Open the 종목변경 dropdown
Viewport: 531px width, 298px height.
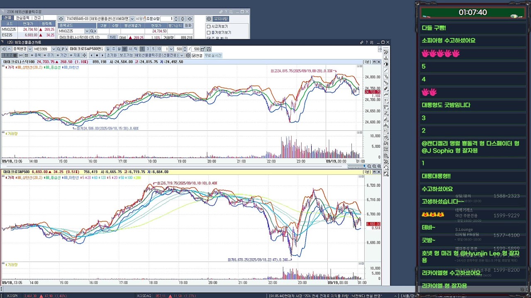(30, 49)
